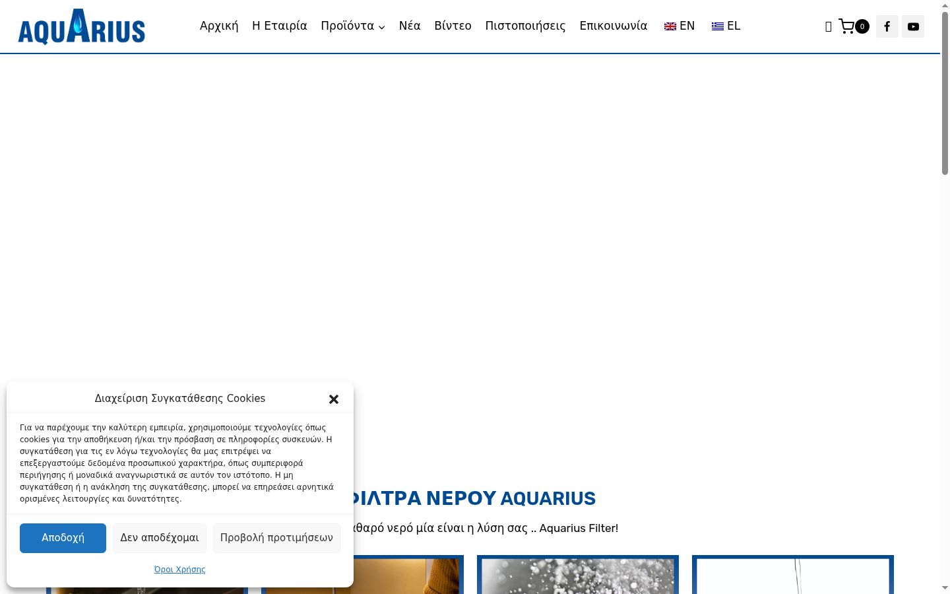Open the Facebook page icon
This screenshot has height=594, width=950.
[887, 26]
